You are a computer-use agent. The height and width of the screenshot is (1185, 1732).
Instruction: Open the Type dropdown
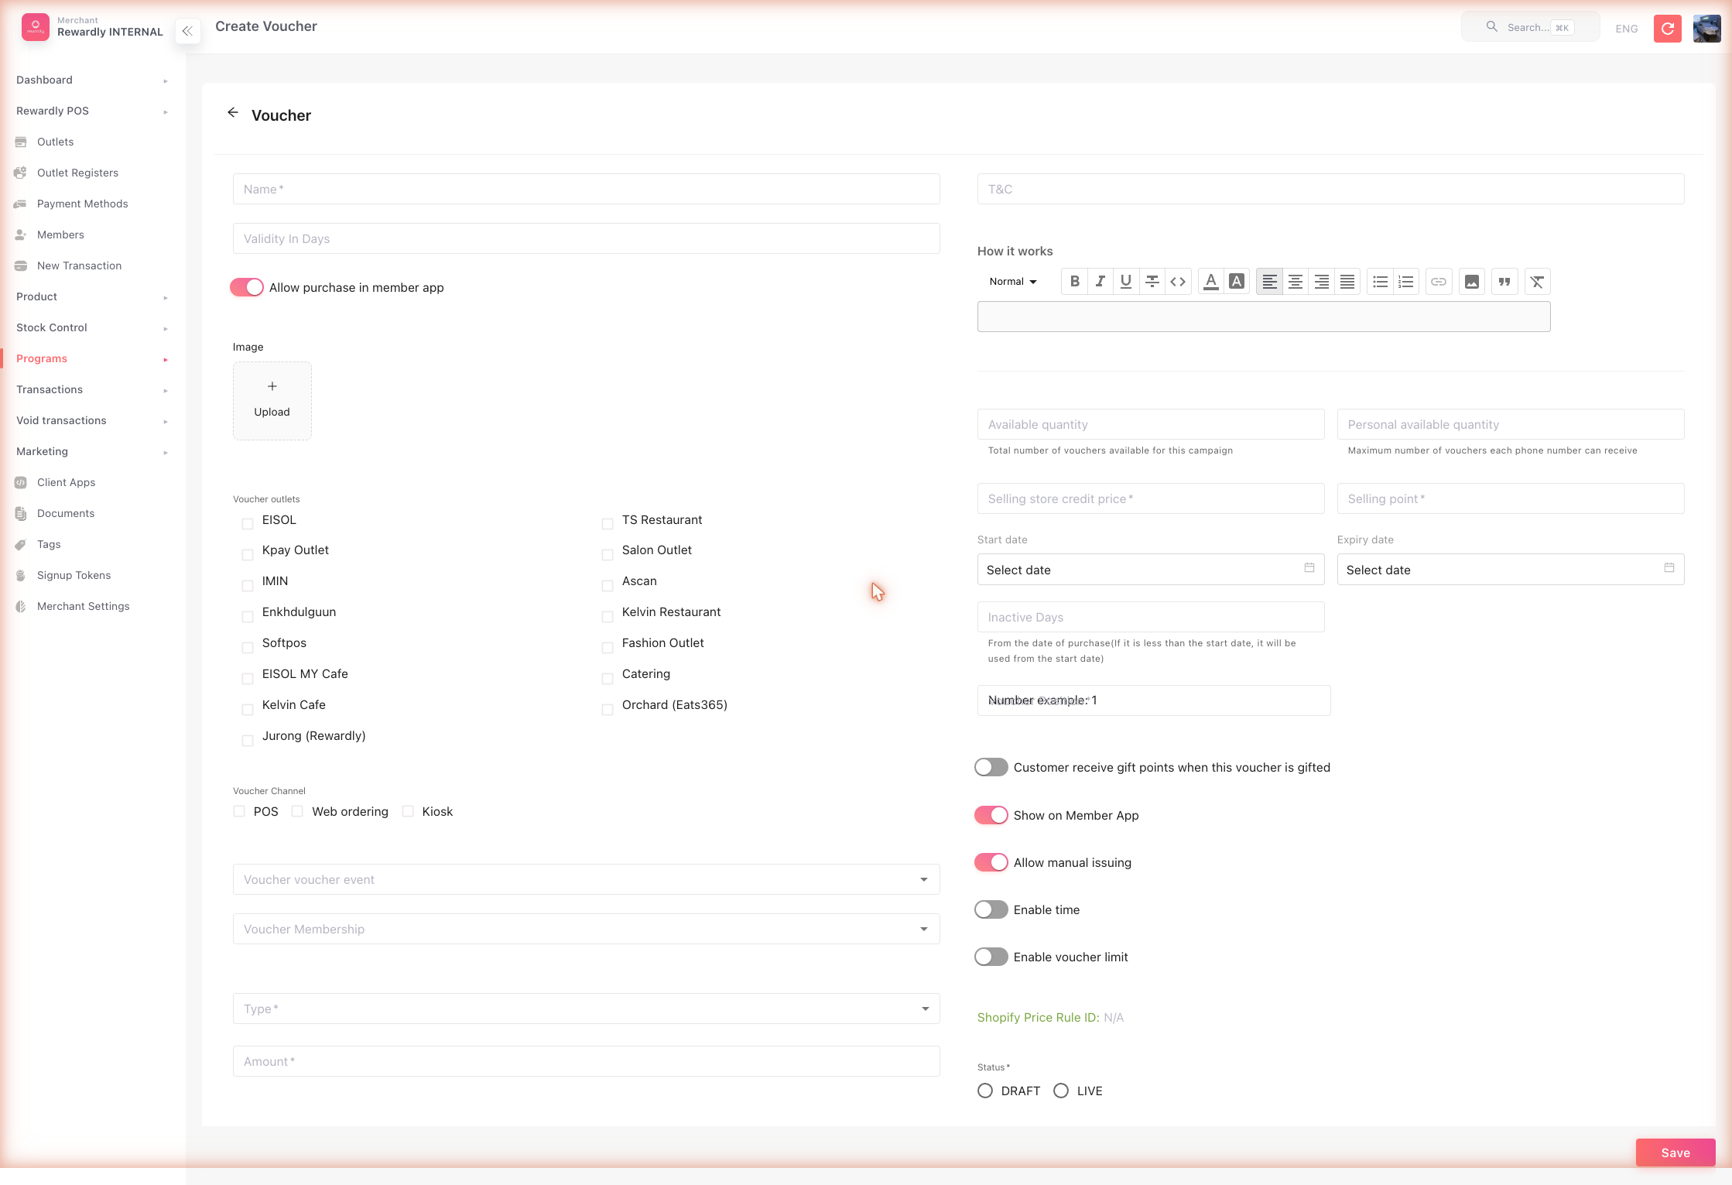tap(587, 1009)
